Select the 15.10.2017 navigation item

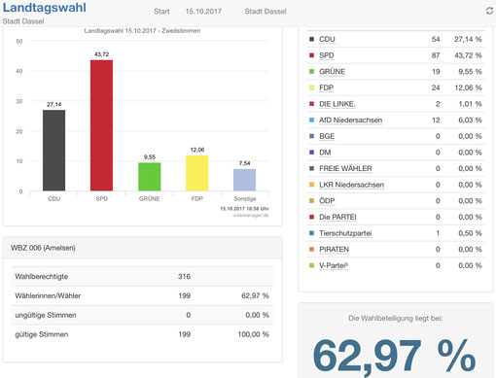pos(203,12)
